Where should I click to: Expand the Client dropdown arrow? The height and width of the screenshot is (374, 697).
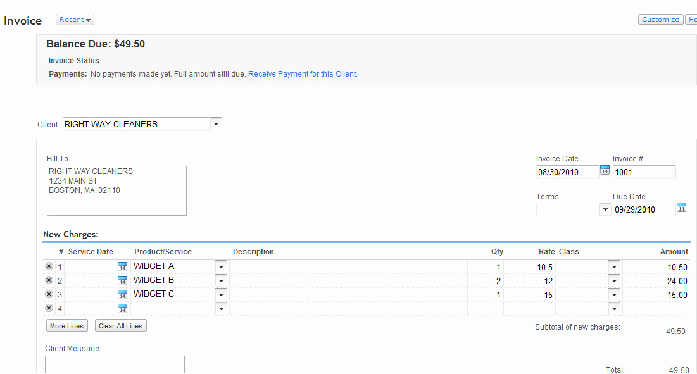coord(216,124)
